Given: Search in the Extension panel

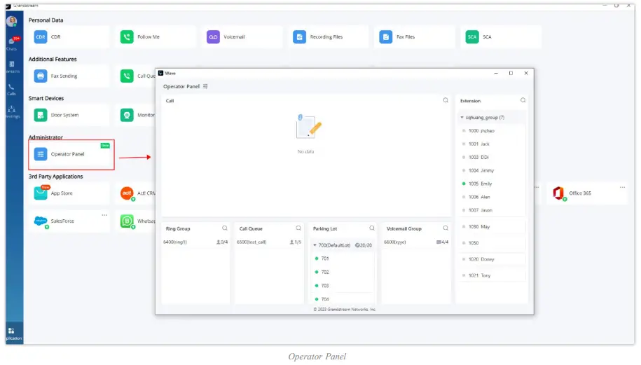Looking at the screenshot, I should (x=523, y=100).
